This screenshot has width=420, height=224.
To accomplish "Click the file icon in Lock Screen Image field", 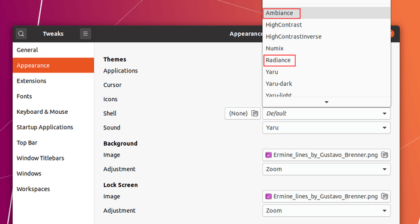I will (385, 196).
